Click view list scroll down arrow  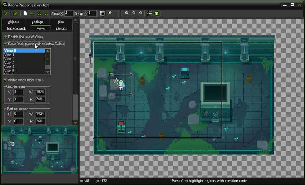[x=48, y=72]
